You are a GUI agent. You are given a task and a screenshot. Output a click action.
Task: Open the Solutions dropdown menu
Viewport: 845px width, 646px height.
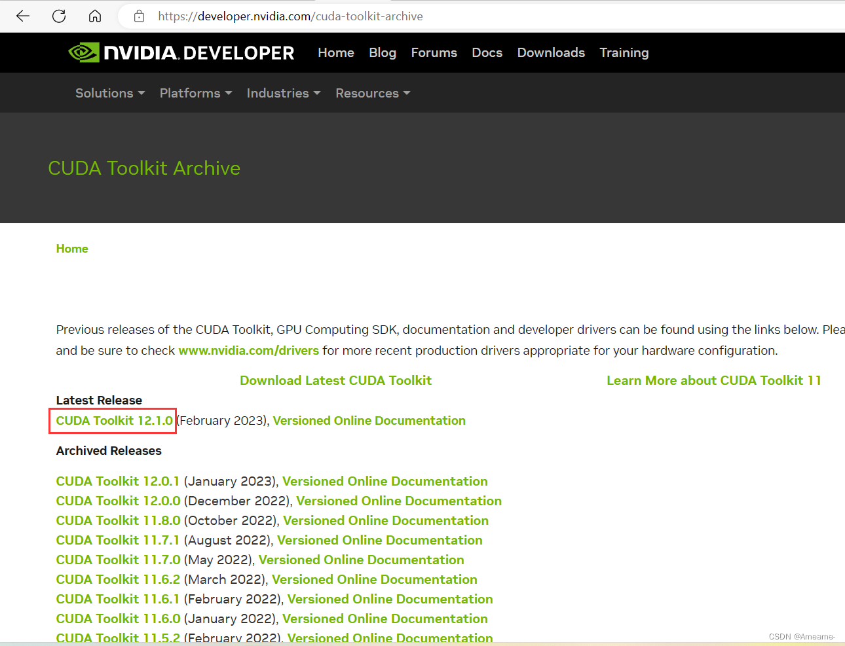105,93
